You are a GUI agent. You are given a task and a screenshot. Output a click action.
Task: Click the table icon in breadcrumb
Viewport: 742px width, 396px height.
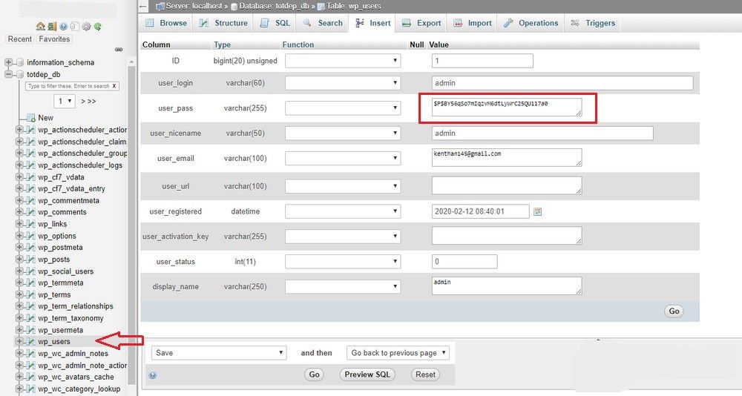pos(321,6)
